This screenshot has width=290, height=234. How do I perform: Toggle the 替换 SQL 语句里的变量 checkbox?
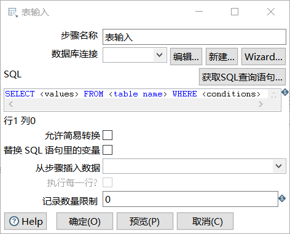108,150
